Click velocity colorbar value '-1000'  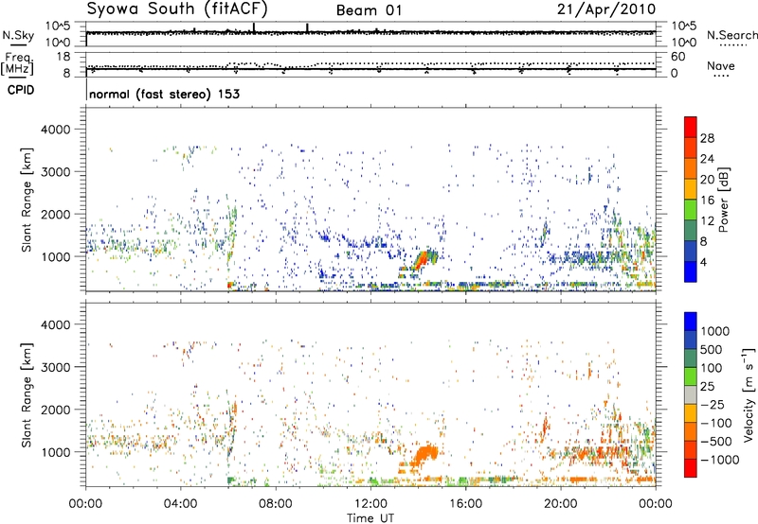720,460
